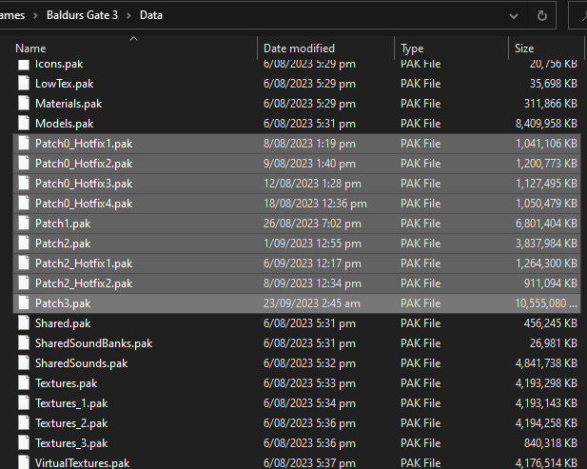Click the Patch3.pak file icon
The image size is (587, 469).
(24, 303)
